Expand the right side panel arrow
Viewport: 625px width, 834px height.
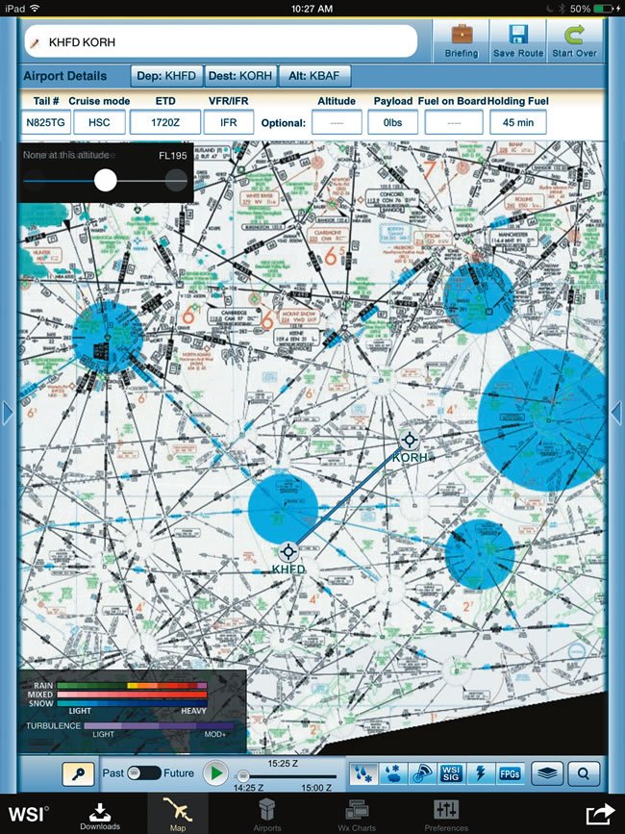coord(617,413)
